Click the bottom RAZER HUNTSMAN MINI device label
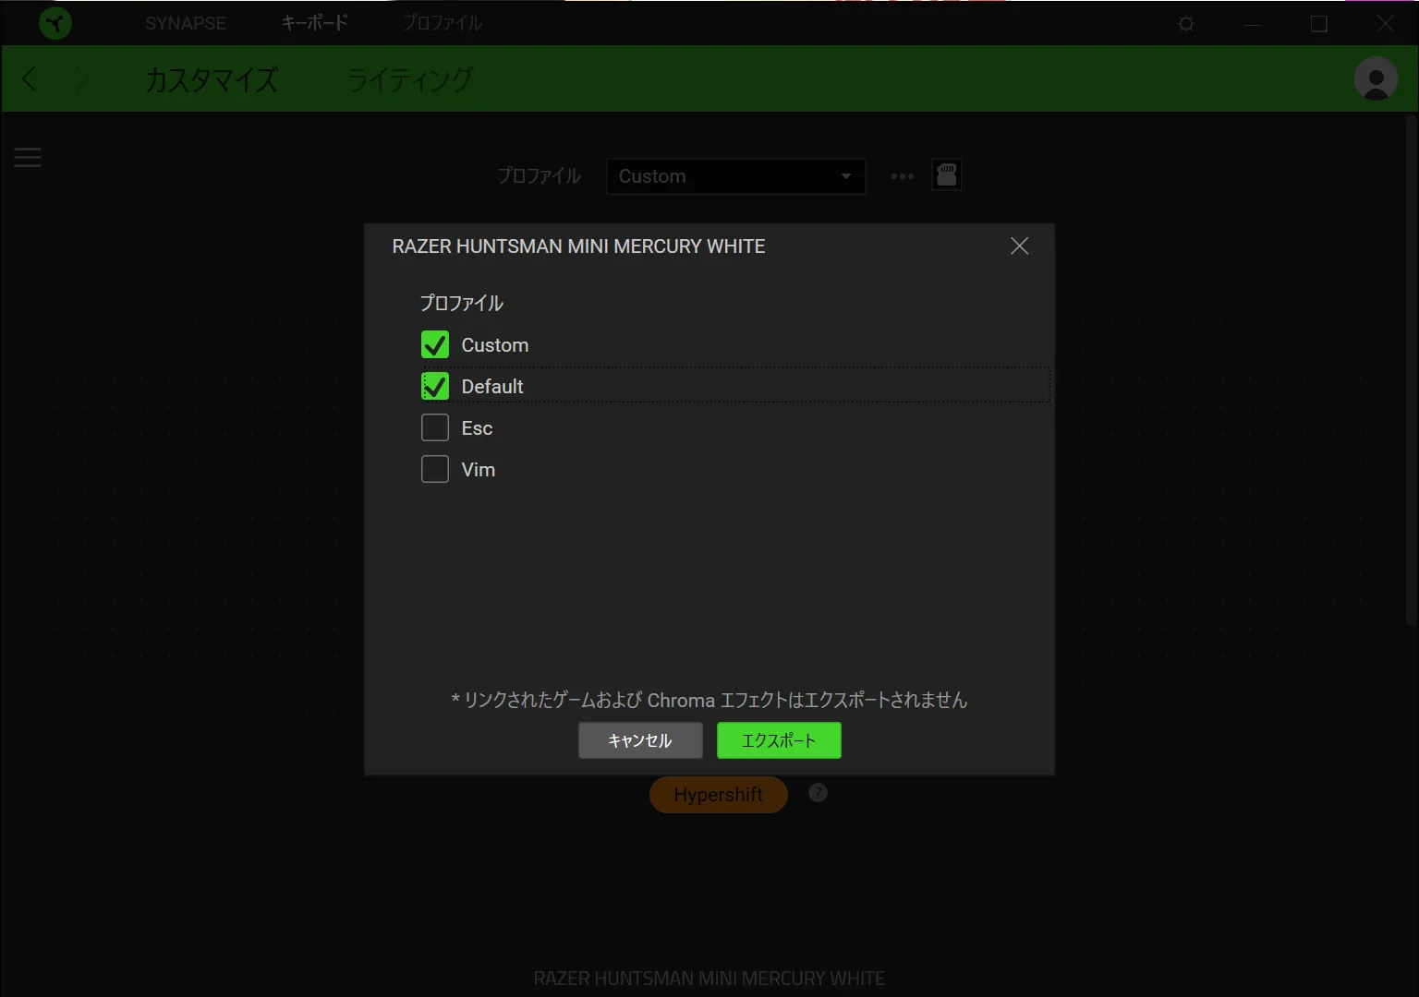The width and height of the screenshot is (1419, 997). [x=709, y=979]
